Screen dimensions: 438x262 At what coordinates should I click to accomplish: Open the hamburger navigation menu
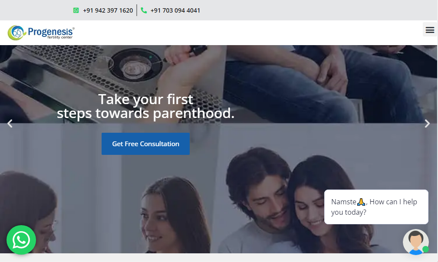pos(430,29)
